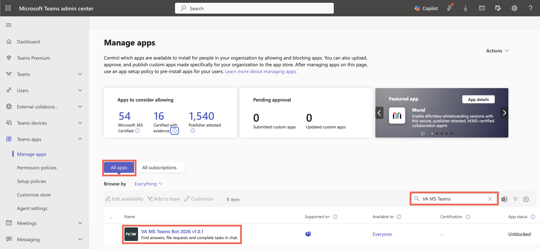Open Permission policies in the sidebar
The height and width of the screenshot is (249, 540).
[x=37, y=168]
